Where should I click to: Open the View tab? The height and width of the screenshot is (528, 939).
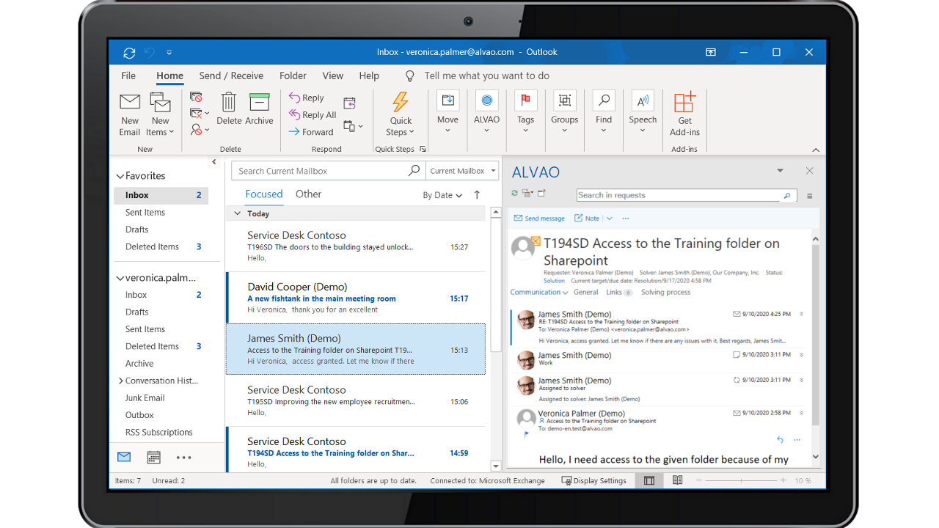click(x=332, y=76)
